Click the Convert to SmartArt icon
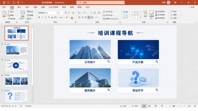The width and height of the screenshot is (198, 111). click(104, 19)
